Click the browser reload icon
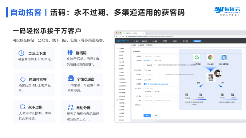This screenshot has height=138, width=246. 122,36
